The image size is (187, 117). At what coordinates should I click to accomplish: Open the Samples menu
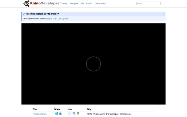74,3
